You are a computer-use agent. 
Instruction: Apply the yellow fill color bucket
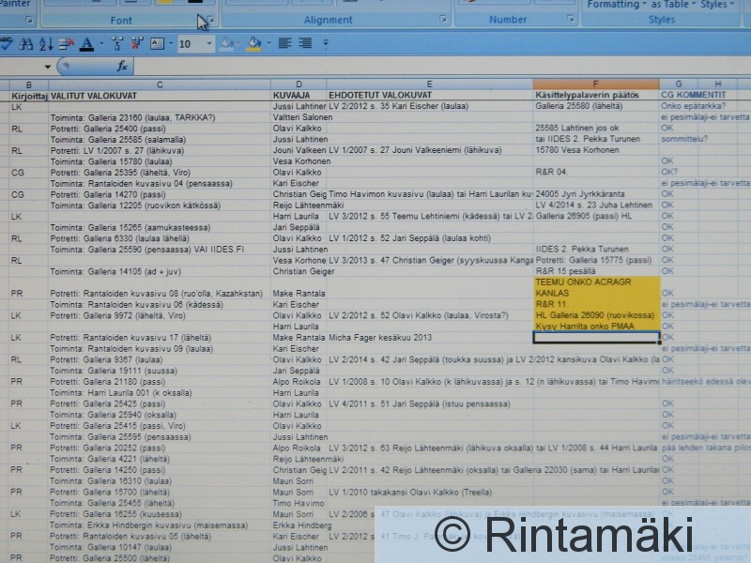coord(253,44)
